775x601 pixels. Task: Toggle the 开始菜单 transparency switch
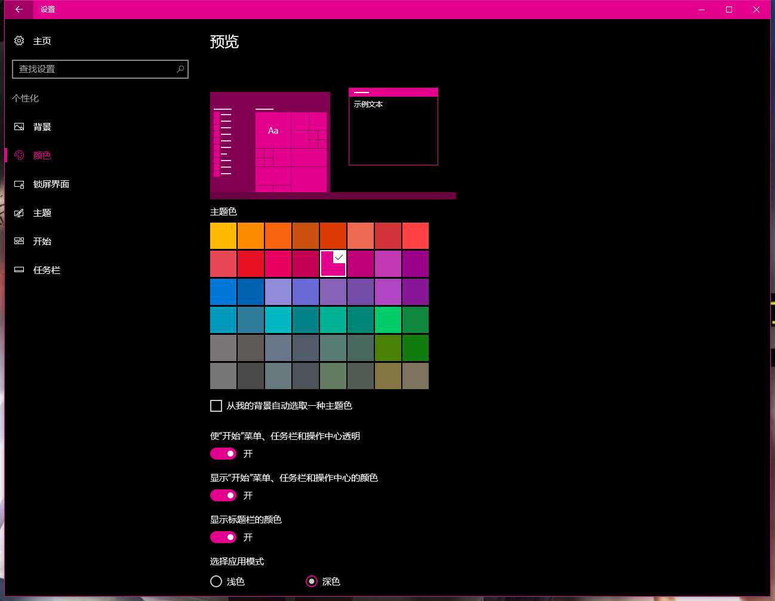[223, 454]
